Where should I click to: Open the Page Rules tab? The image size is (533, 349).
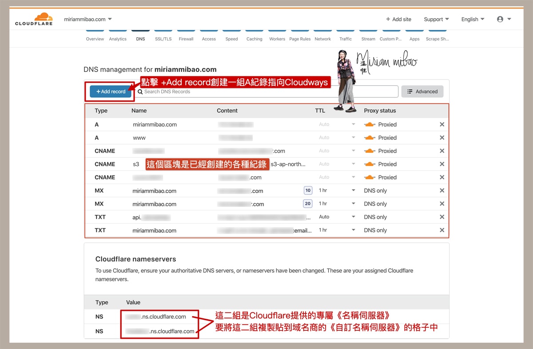point(300,39)
